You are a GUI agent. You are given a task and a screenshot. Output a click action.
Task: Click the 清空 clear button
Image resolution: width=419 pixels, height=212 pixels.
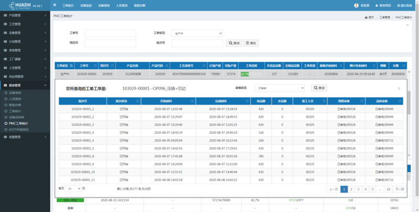[x=252, y=43]
